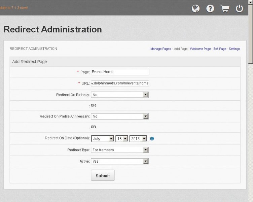This screenshot has height=202, width=253.
Task: Open the Active Yes dropdown
Action: point(120,161)
